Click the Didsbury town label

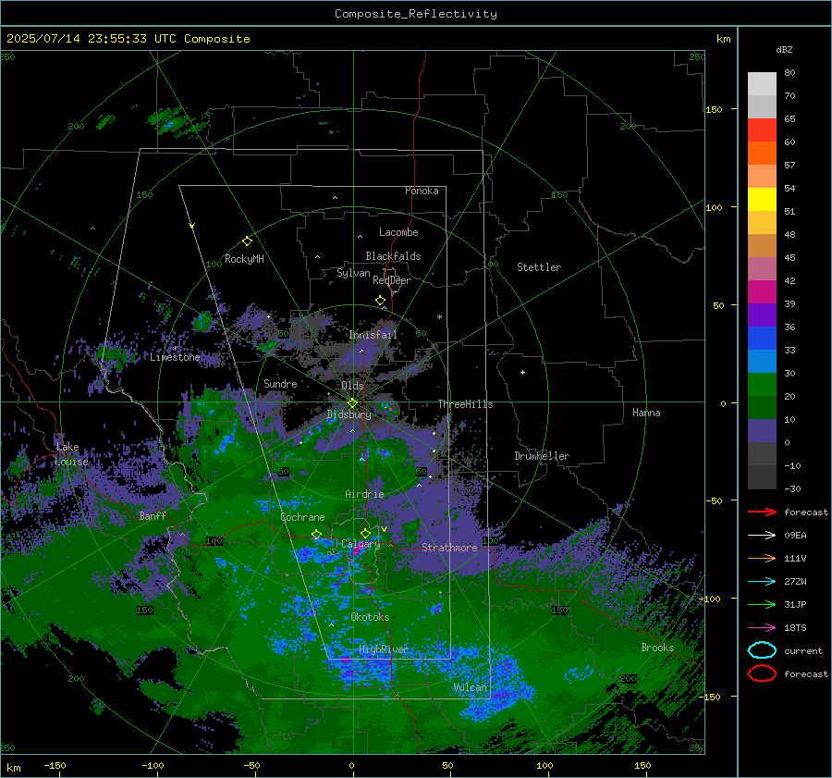pyautogui.click(x=349, y=414)
